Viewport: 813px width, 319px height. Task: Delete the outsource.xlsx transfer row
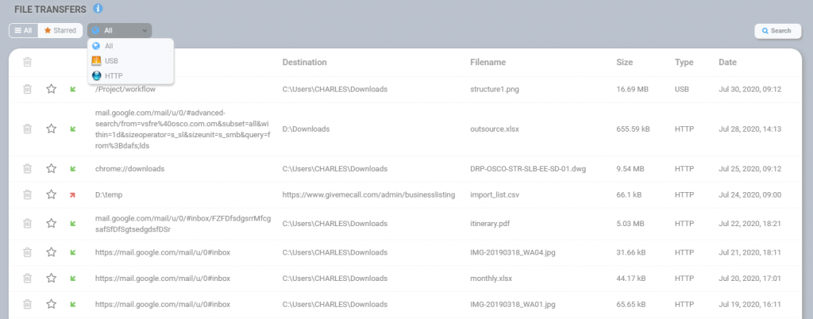click(28, 129)
